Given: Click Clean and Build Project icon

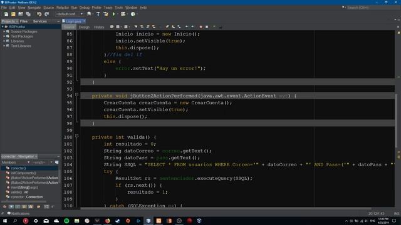Looking at the screenshot, I should tap(106, 14).
